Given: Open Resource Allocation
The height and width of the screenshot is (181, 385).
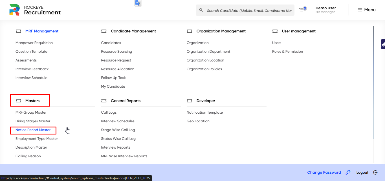Looking at the screenshot, I should point(118,69).
